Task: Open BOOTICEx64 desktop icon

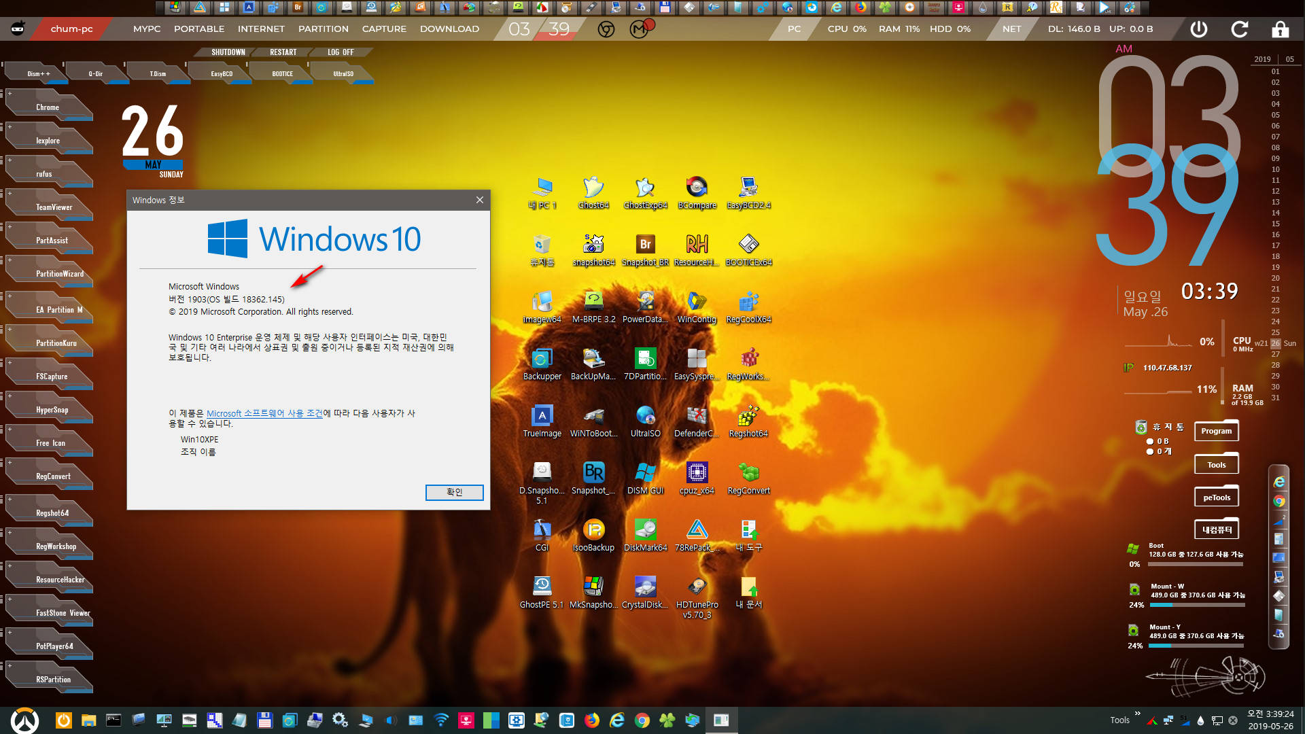Action: point(748,249)
